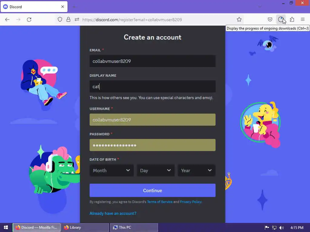This screenshot has width=310, height=232.
Task: Click the padlock site security icon
Action: (x=68, y=20)
